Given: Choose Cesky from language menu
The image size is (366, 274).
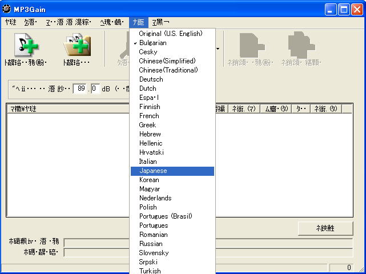Looking at the screenshot, I should click(172, 52).
